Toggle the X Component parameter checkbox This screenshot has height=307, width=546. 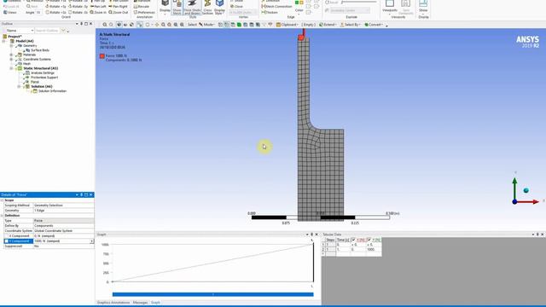click(6, 235)
